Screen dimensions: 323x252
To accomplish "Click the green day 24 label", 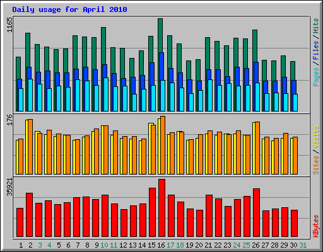I will 237,245.
